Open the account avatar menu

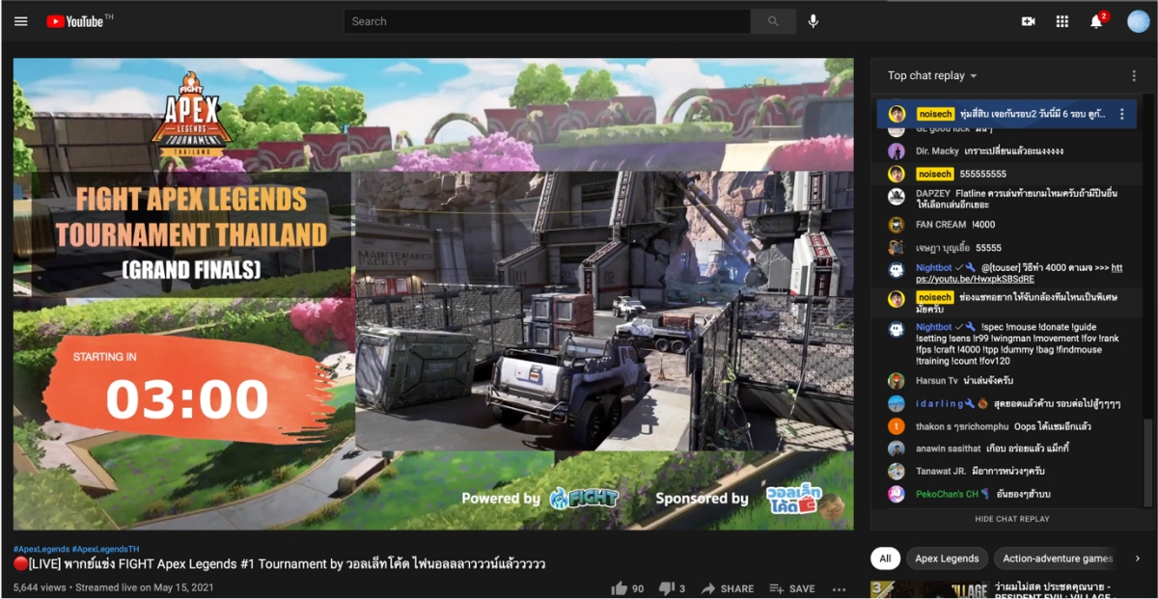[x=1139, y=21]
